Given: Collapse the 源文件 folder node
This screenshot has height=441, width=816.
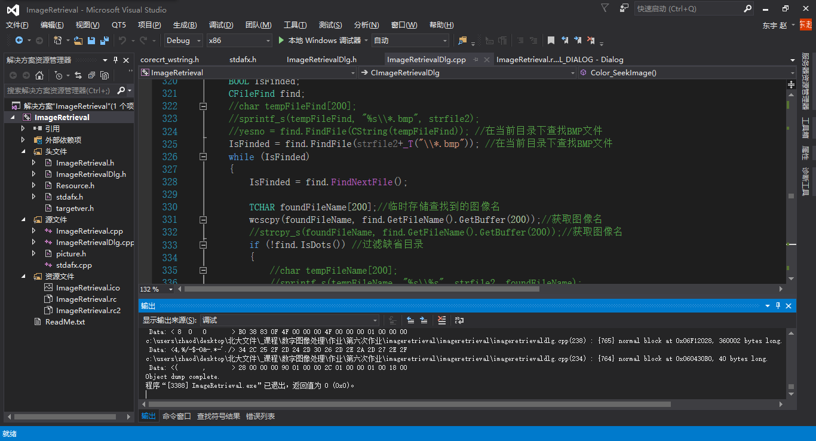Looking at the screenshot, I should 23,219.
